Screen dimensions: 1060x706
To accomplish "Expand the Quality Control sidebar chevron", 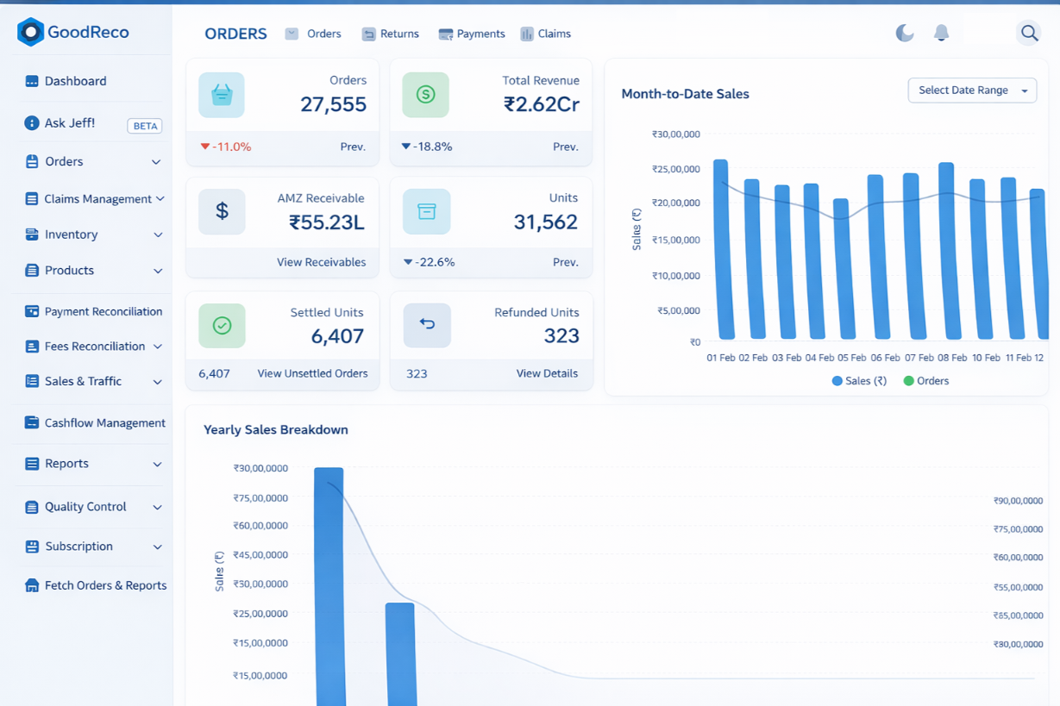I will 158,507.
